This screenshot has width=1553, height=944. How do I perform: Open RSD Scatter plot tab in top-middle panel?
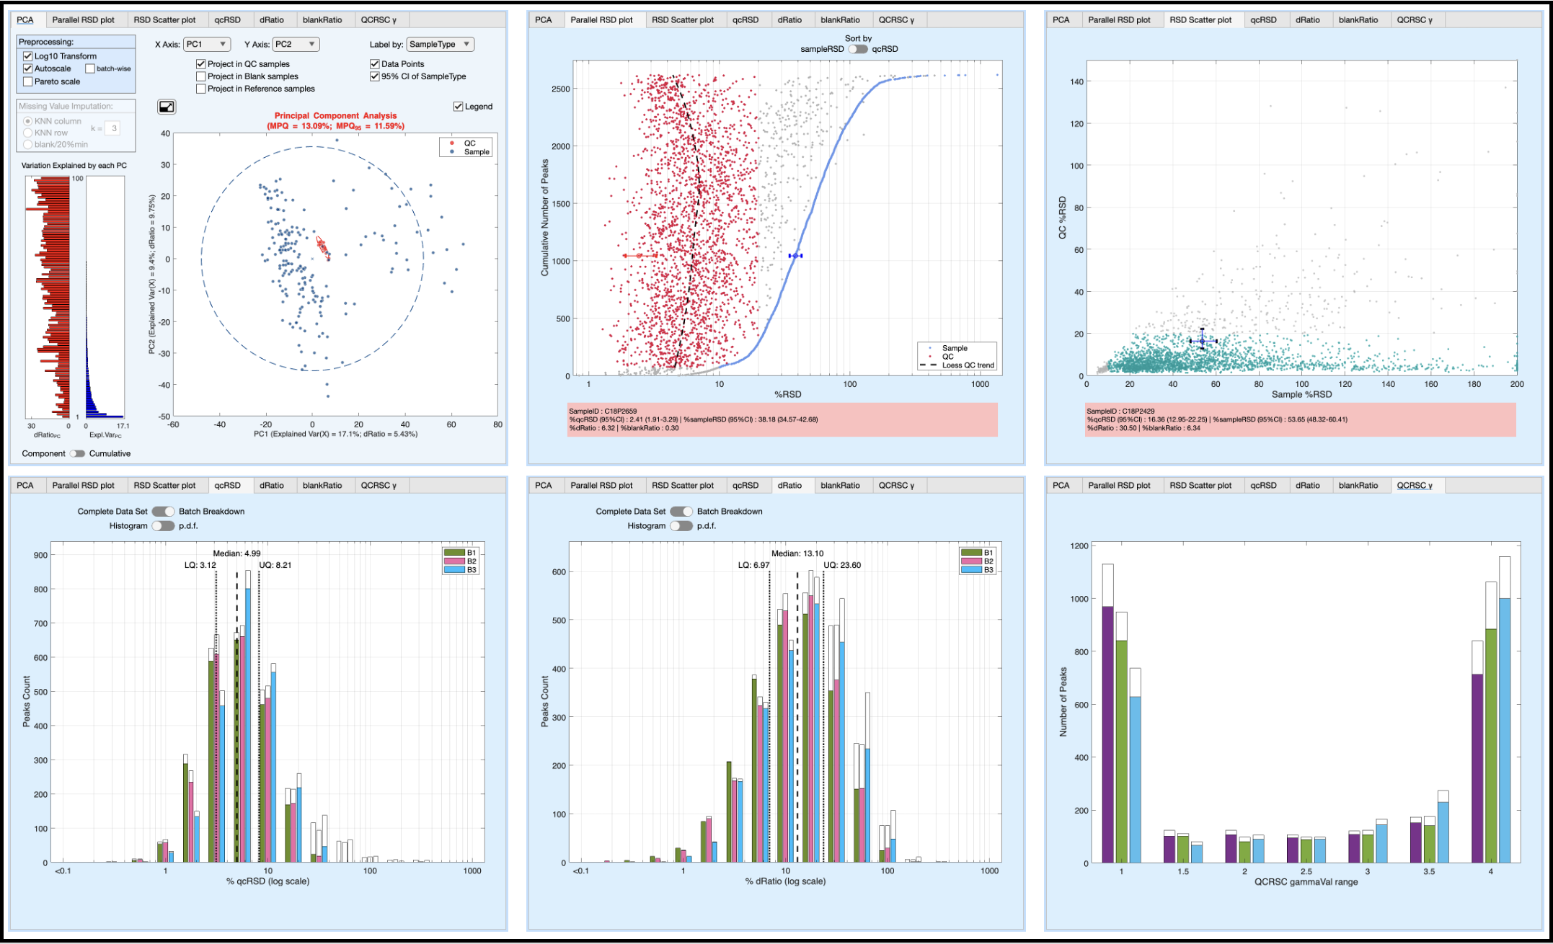[x=683, y=20]
